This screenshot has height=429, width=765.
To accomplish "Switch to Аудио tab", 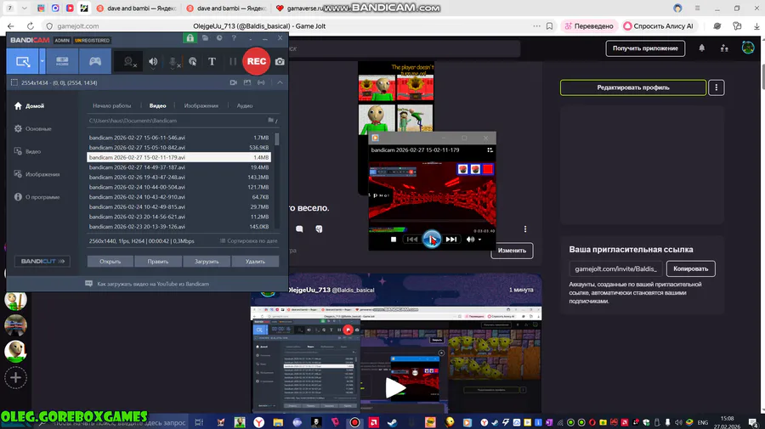I will click(x=245, y=106).
